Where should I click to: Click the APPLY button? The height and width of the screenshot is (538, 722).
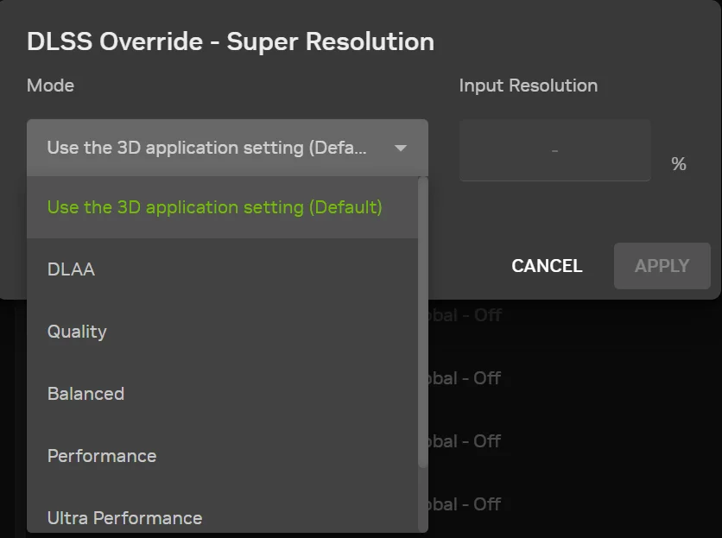(662, 266)
